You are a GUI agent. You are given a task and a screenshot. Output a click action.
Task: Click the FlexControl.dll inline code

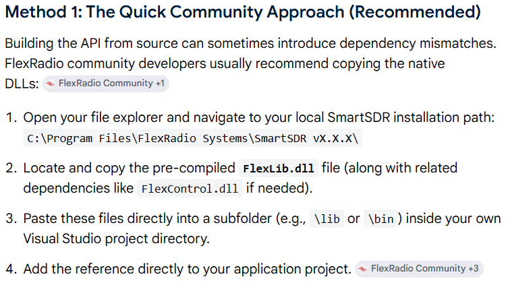coord(190,189)
